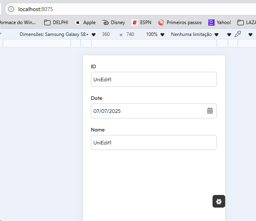
Task: Open the ESPN bookmark
Action: tap(141, 22)
